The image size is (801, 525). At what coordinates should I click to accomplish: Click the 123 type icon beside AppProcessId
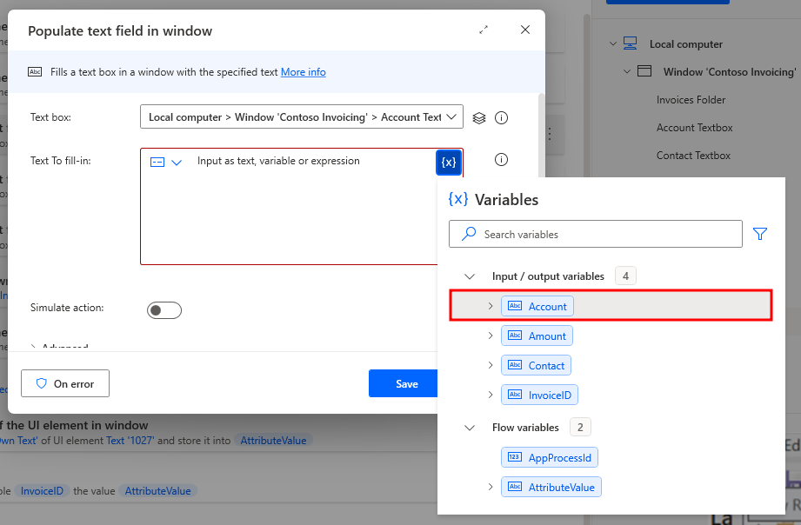pos(513,456)
